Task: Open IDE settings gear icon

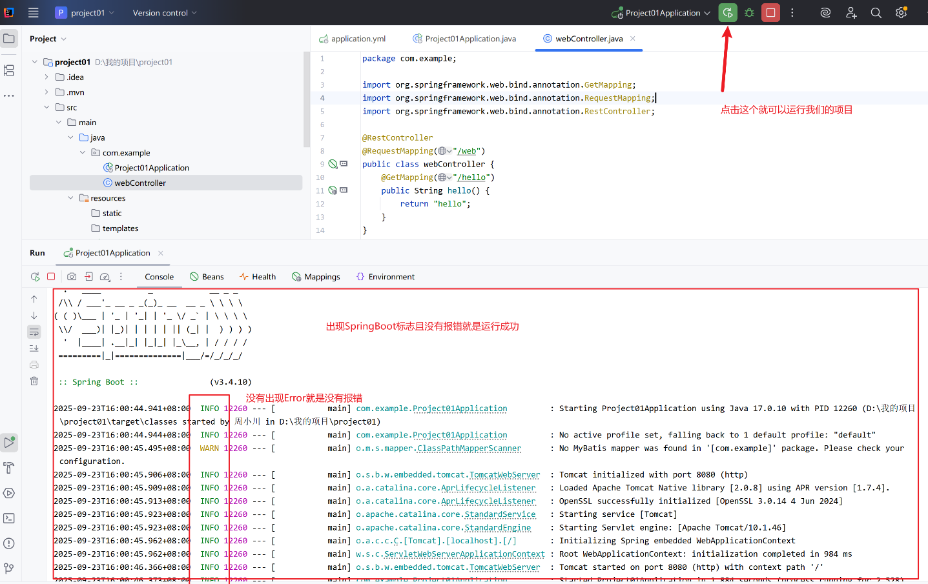Action: (901, 13)
